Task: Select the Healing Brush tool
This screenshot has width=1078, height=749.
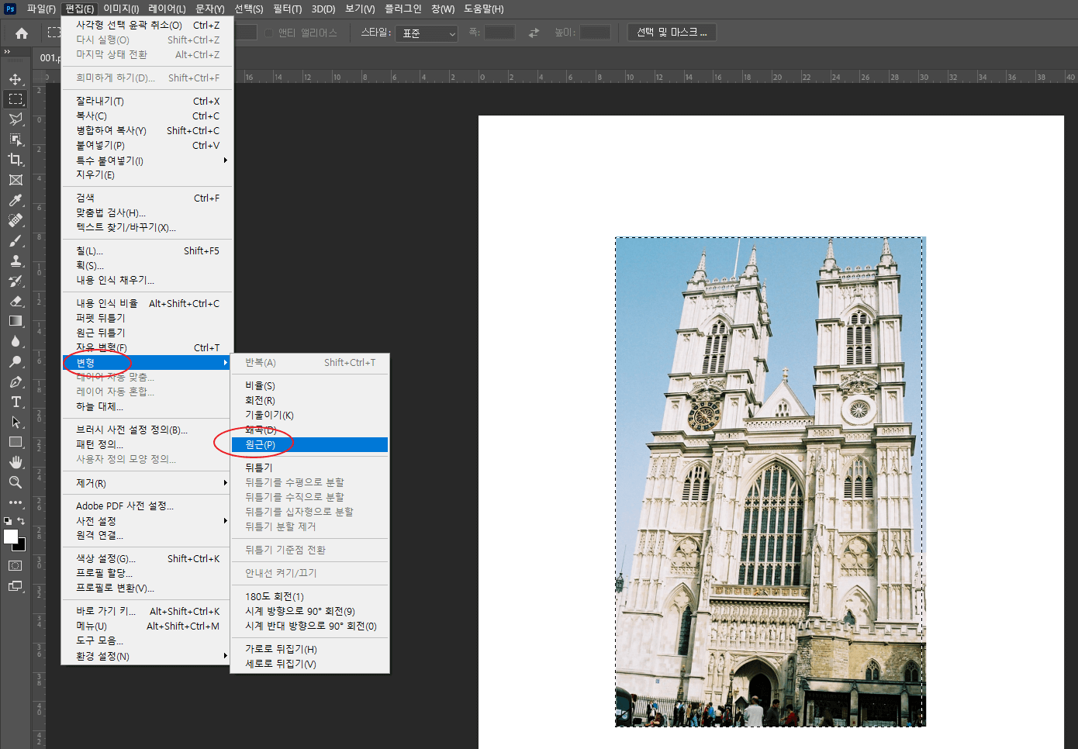Action: coord(16,220)
